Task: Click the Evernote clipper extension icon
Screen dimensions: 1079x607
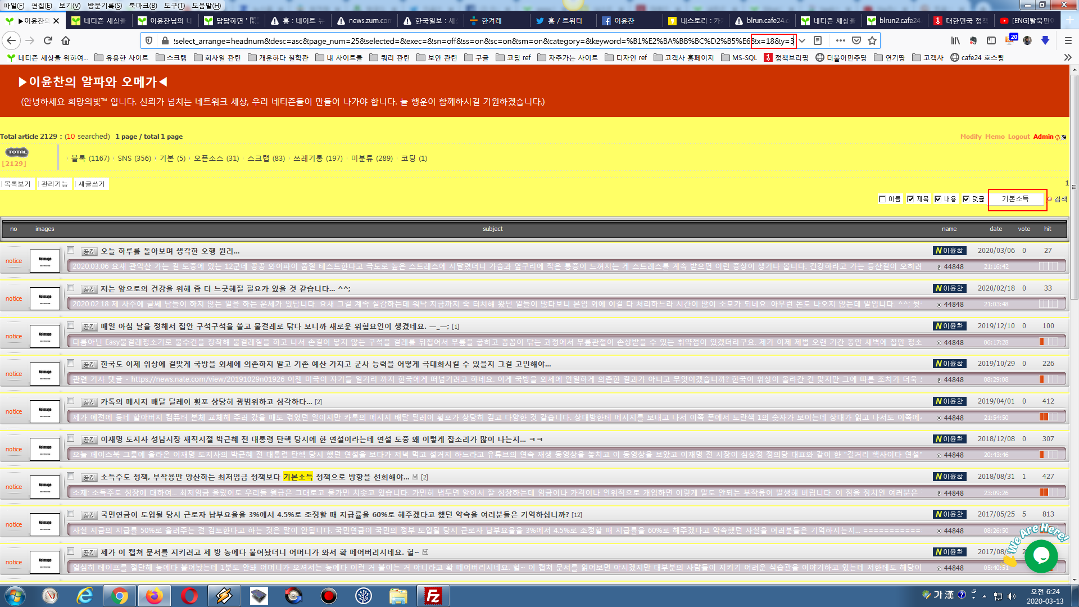Action: click(x=973, y=40)
